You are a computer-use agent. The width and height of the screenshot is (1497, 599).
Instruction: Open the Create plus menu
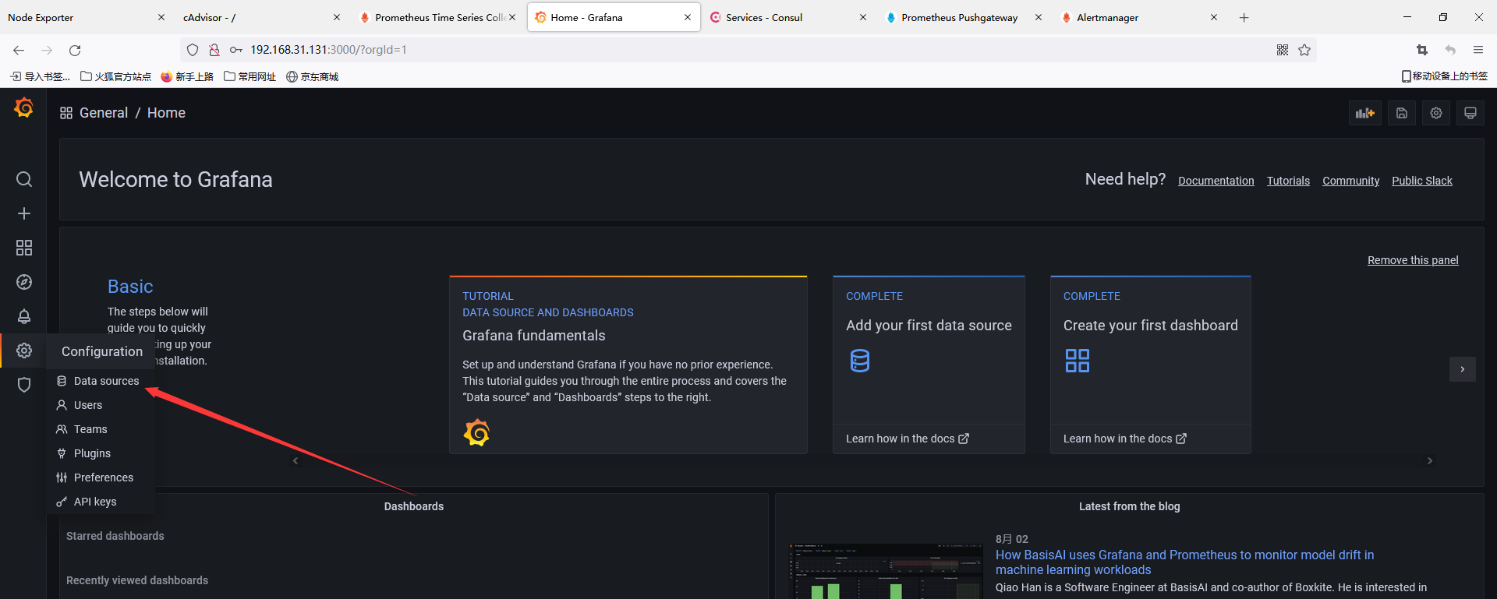click(x=24, y=213)
